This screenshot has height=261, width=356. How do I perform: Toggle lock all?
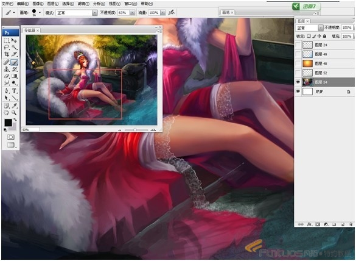pos(325,36)
